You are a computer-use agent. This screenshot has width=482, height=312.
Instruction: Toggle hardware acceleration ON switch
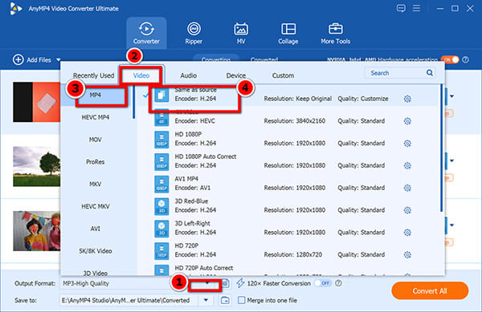450,59
